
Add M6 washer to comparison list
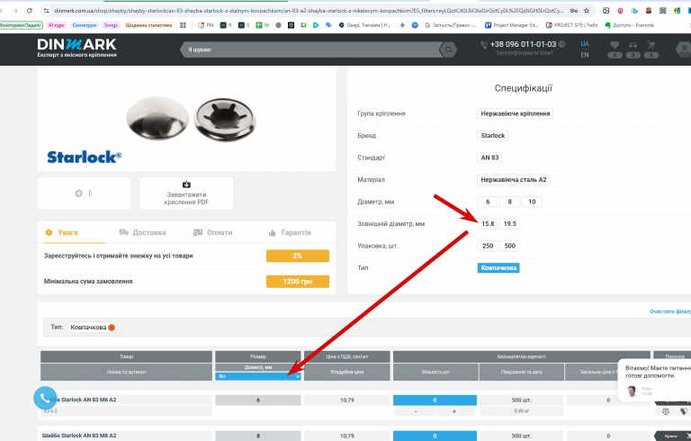666,411
